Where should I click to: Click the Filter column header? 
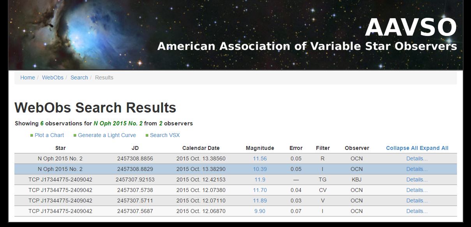pos(323,148)
